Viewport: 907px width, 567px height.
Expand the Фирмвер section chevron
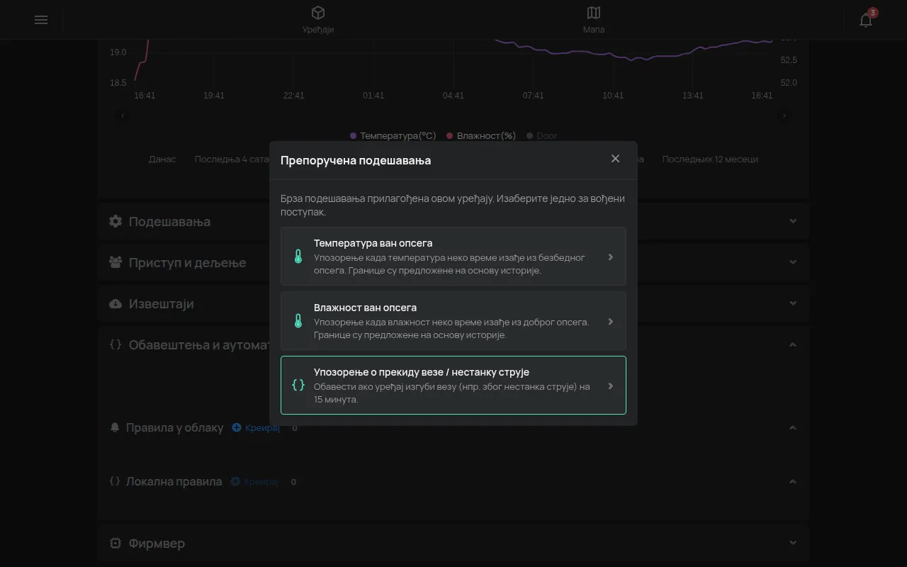point(793,543)
